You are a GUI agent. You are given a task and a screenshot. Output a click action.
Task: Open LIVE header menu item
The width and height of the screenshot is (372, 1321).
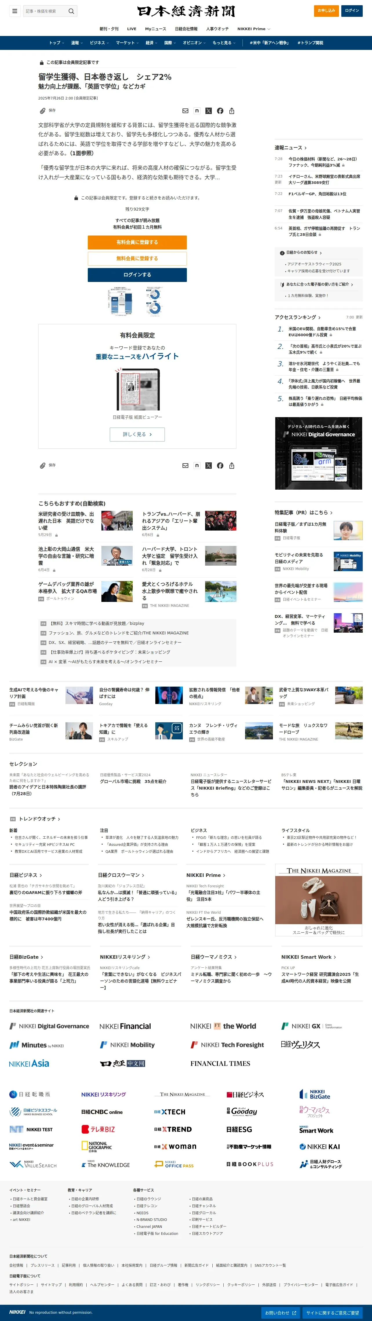[132, 29]
